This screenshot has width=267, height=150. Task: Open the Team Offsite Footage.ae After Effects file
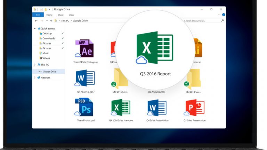tap(84, 49)
